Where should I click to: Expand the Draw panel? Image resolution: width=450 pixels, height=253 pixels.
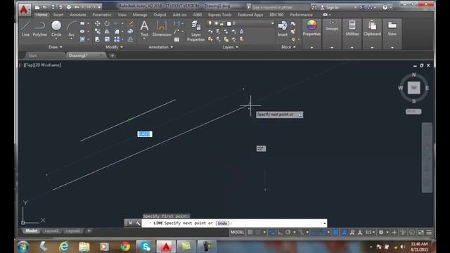(x=56, y=47)
